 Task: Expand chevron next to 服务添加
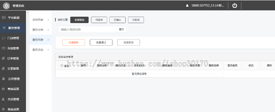[48, 50]
